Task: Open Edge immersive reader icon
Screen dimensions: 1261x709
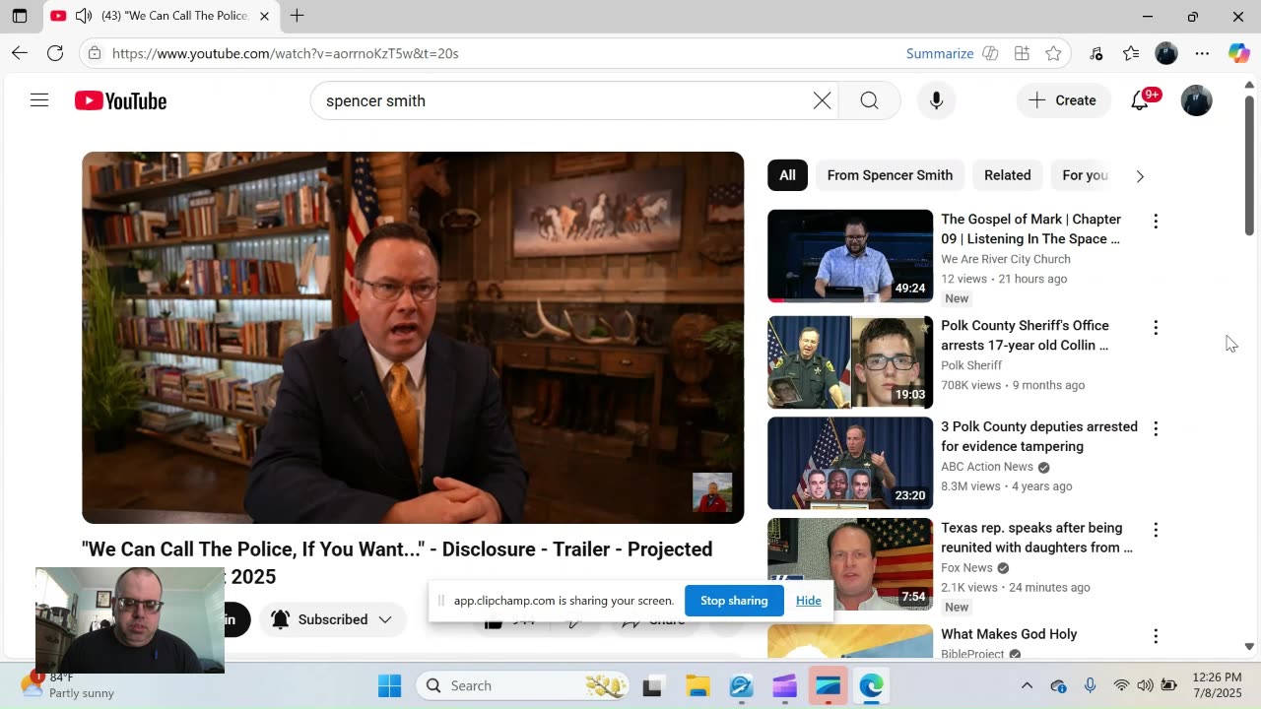Action: (x=990, y=53)
